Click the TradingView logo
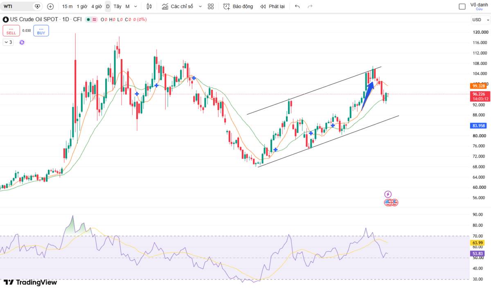491x288 pixels. 30,282
